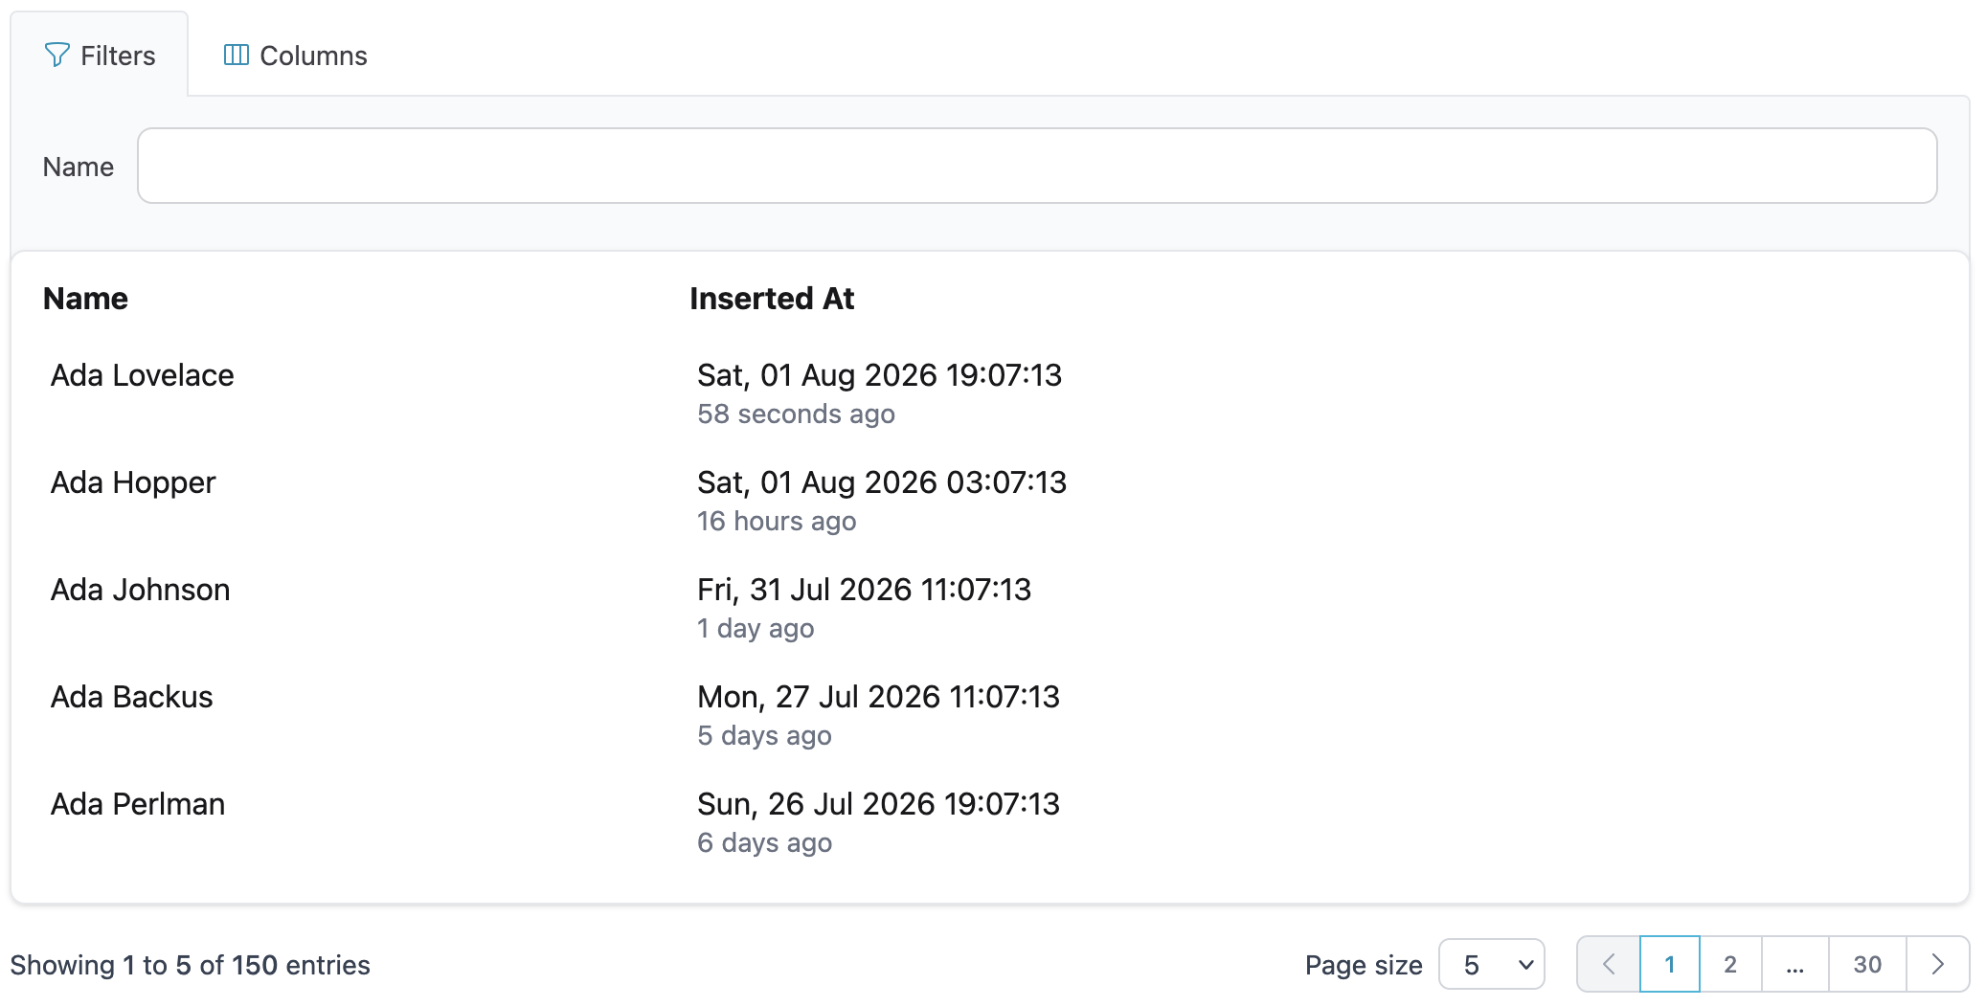Viewport: 1986px width, 1007px height.
Task: Select the Ada Johnson row
Action: click(x=990, y=608)
